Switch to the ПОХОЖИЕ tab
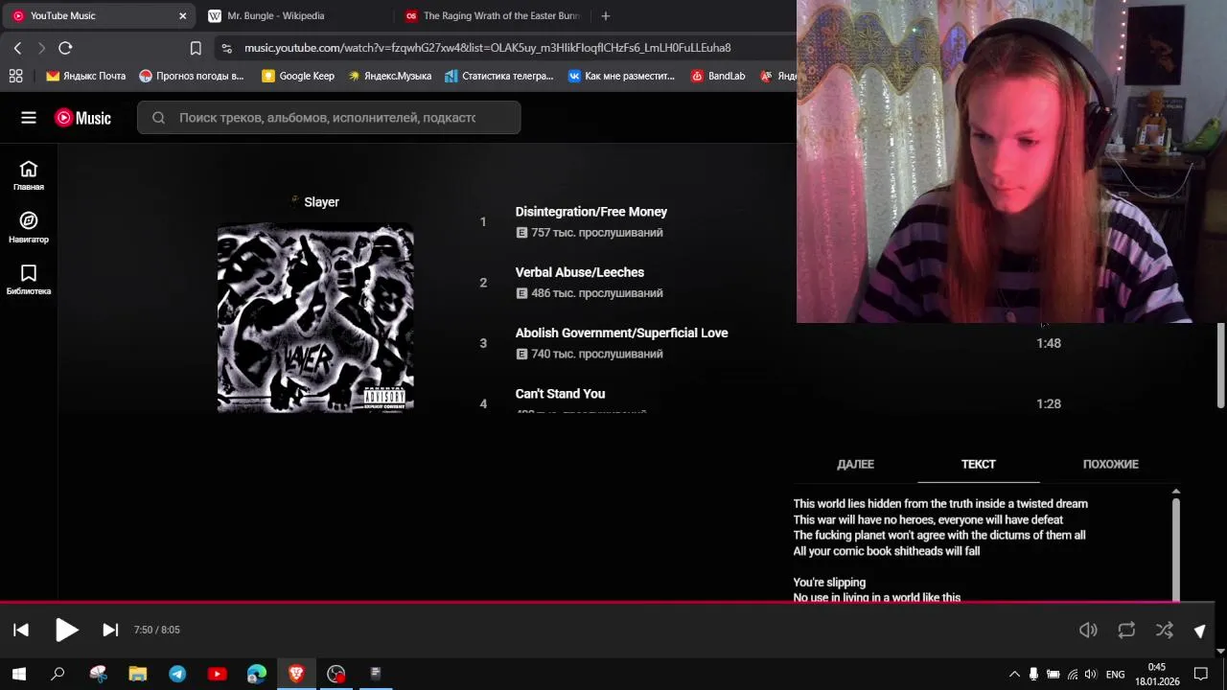This screenshot has height=690, width=1227. [x=1111, y=464]
